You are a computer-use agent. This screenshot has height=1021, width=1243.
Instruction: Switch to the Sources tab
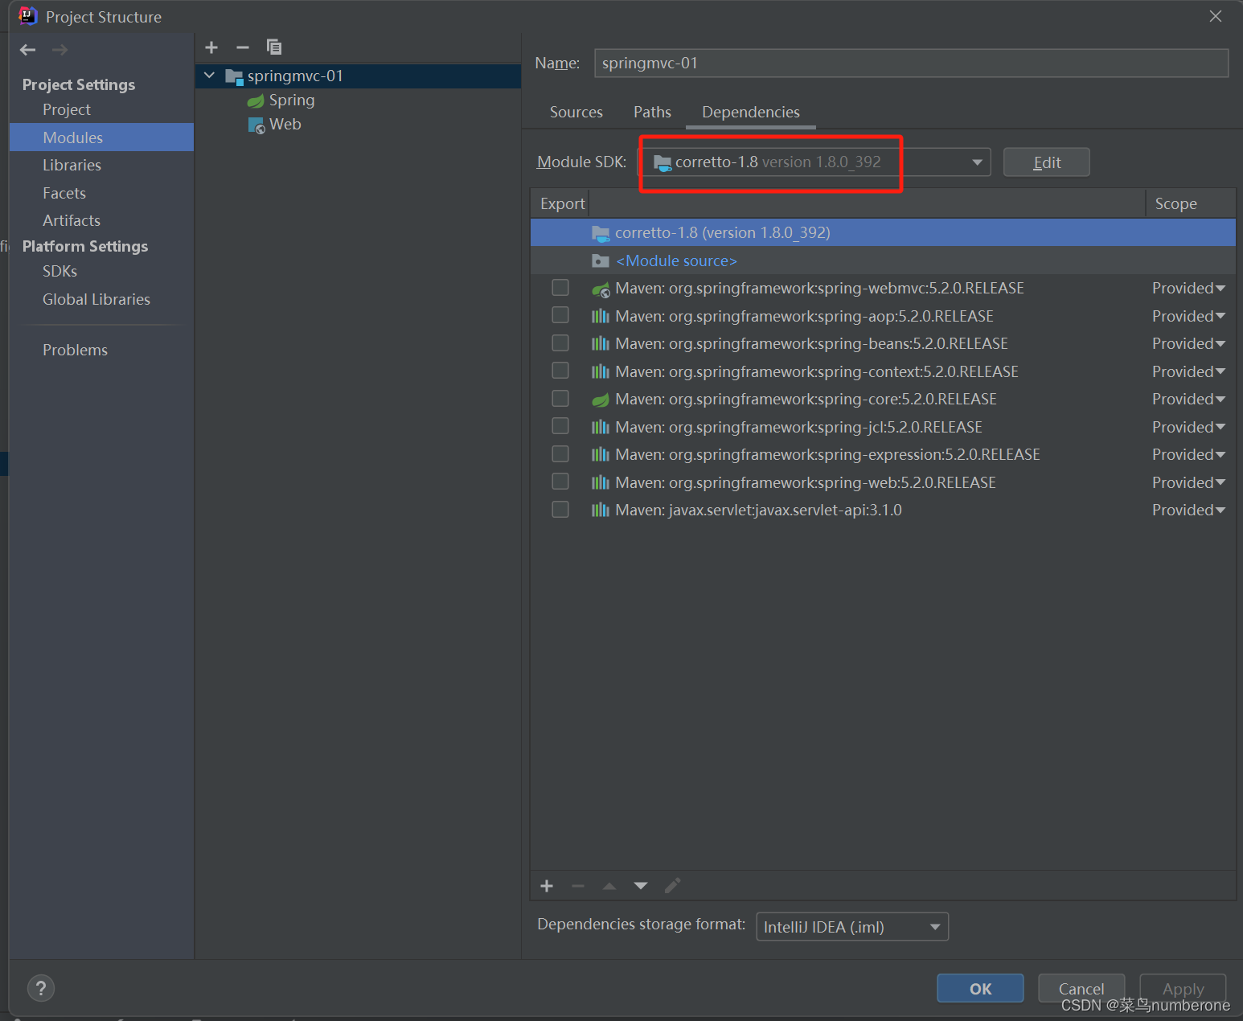(x=576, y=112)
